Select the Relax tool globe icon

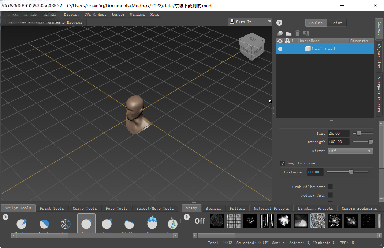tap(66, 224)
